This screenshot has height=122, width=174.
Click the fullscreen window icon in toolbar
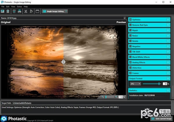[37, 11]
